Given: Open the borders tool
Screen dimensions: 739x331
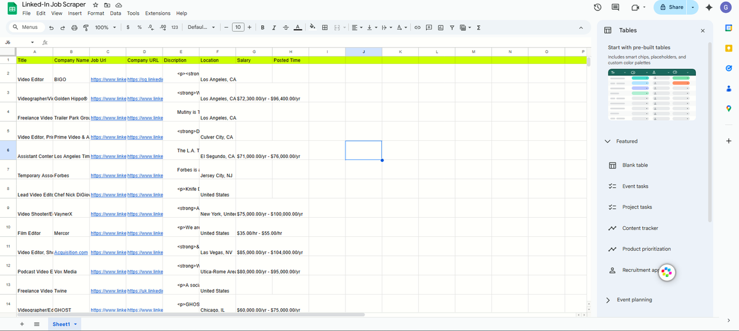Looking at the screenshot, I should (325, 28).
